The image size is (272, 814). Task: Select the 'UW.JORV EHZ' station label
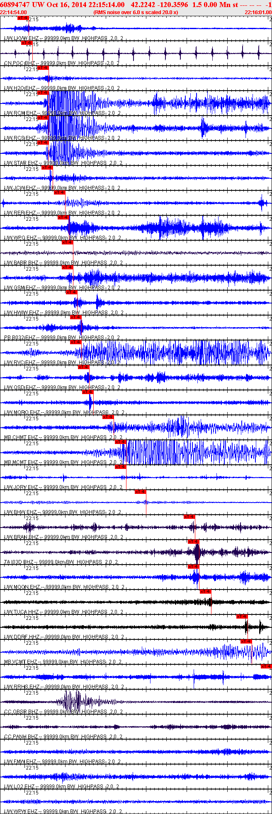(x=21, y=487)
